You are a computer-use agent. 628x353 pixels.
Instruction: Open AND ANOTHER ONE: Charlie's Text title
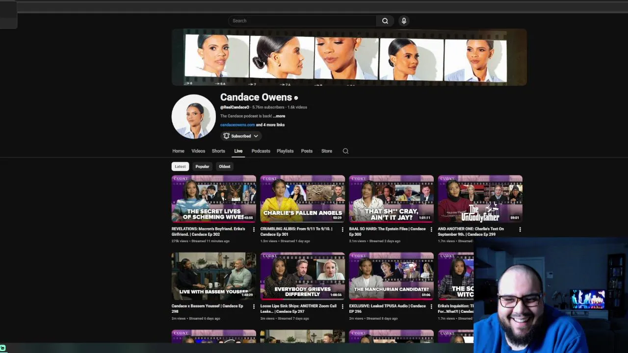[471, 231]
